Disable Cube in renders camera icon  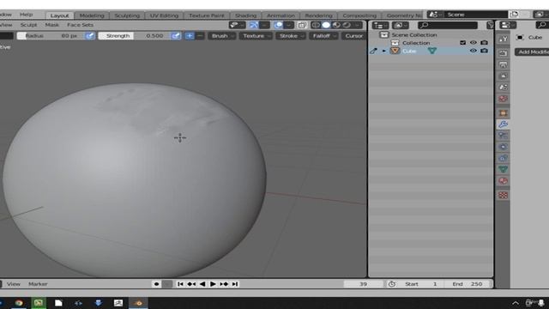click(x=484, y=51)
